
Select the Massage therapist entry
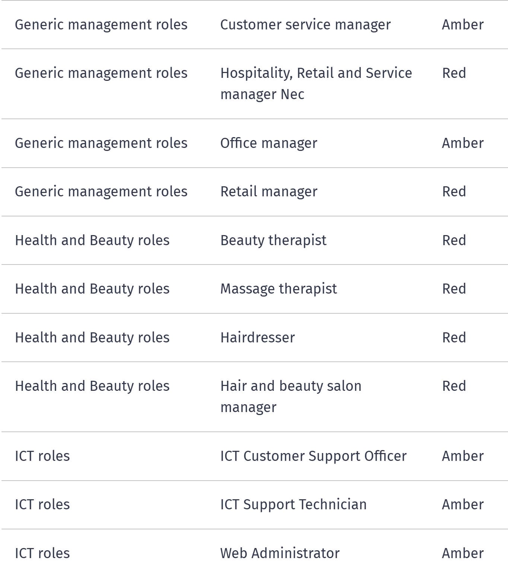[x=278, y=289]
